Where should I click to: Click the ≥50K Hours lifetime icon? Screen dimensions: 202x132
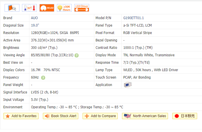click(64, 8)
